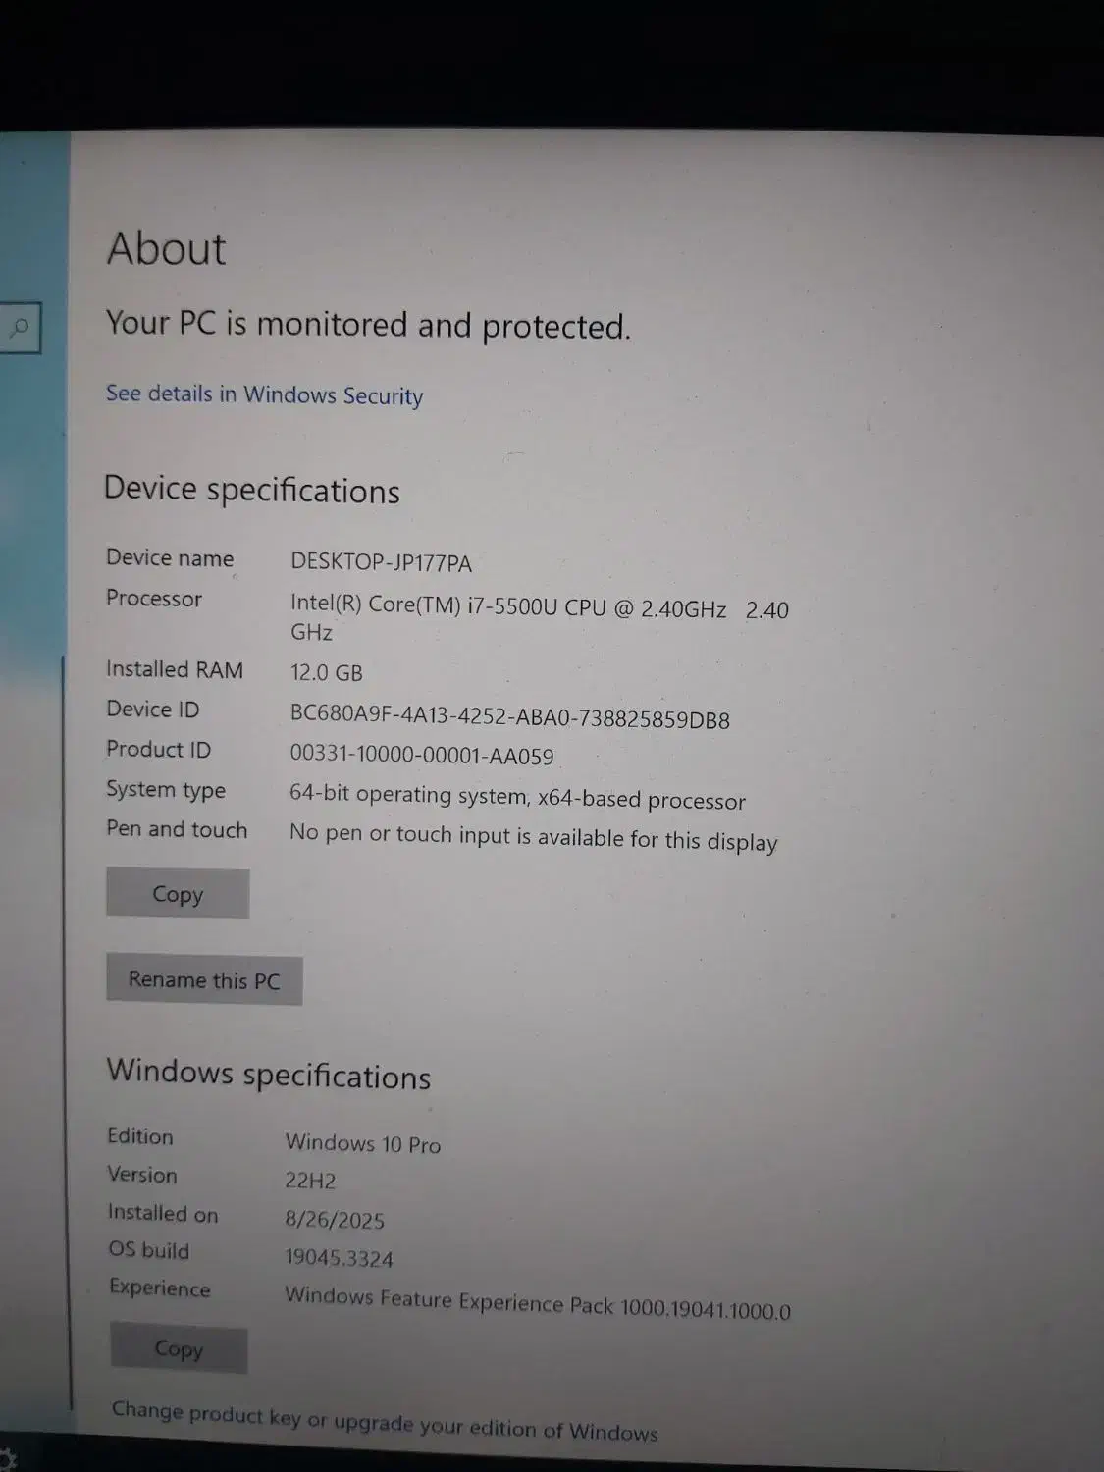This screenshot has width=1104, height=1472.
Task: Click the OS build label
Action: tap(149, 1250)
